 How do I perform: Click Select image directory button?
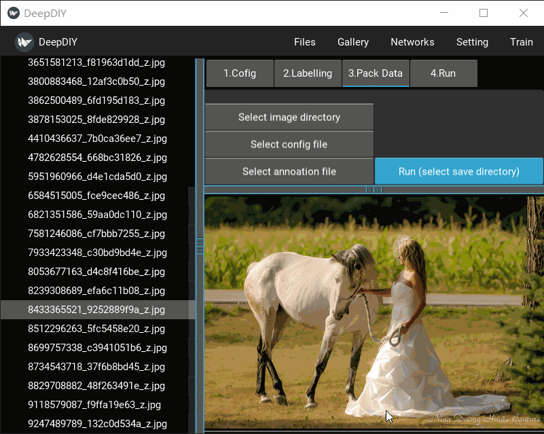(289, 117)
